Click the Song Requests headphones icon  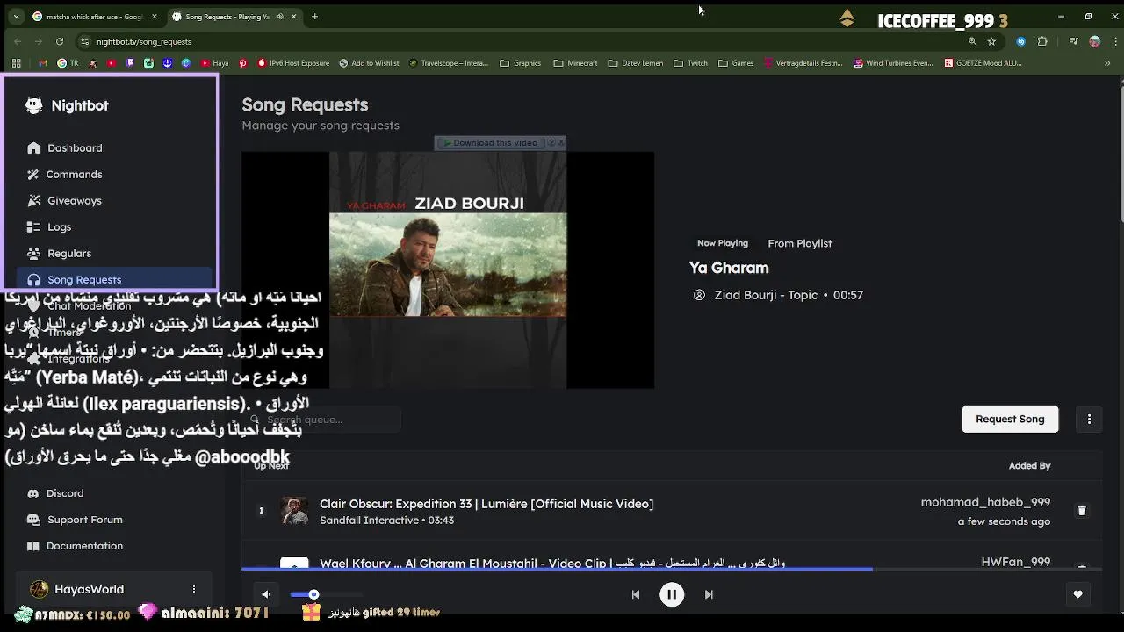point(33,280)
